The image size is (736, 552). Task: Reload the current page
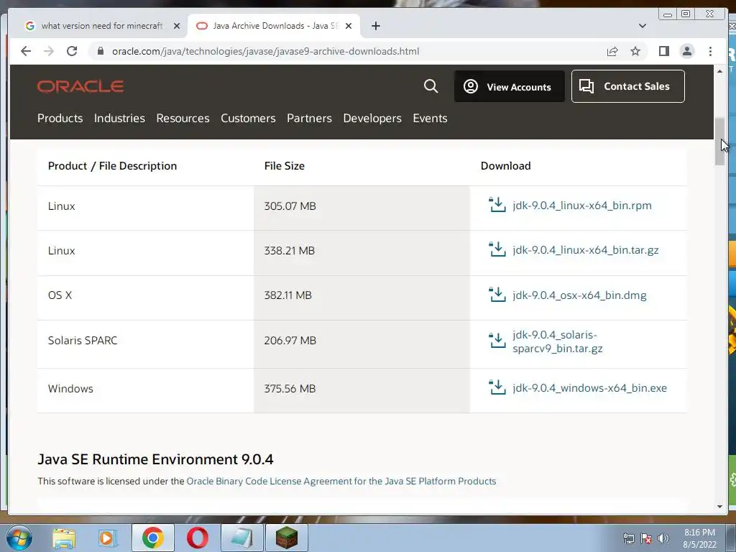(x=72, y=51)
